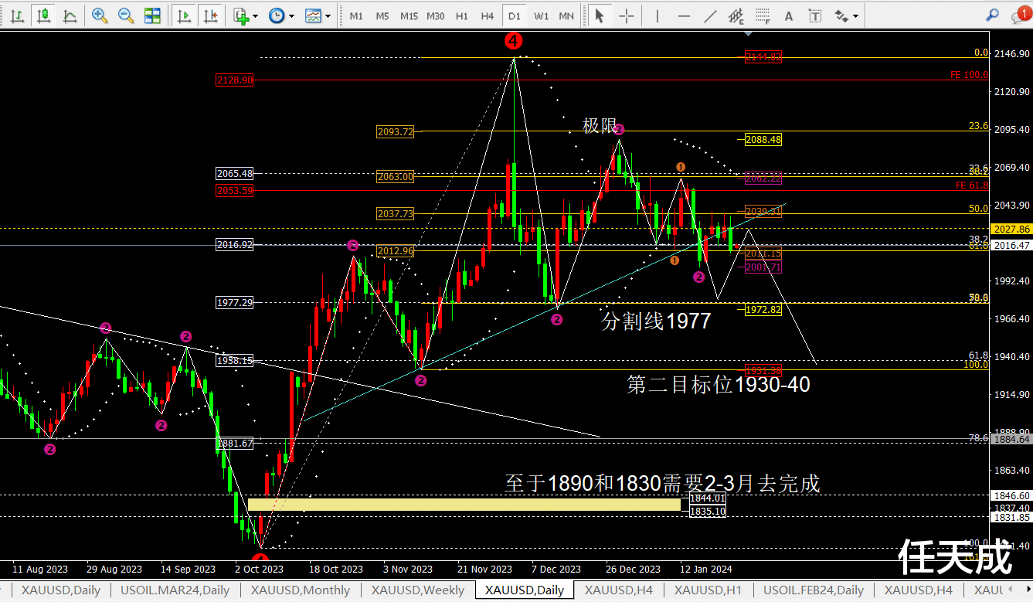Open the USOIL.MAR24,Daily tab
1033x602 pixels.
pos(174,590)
